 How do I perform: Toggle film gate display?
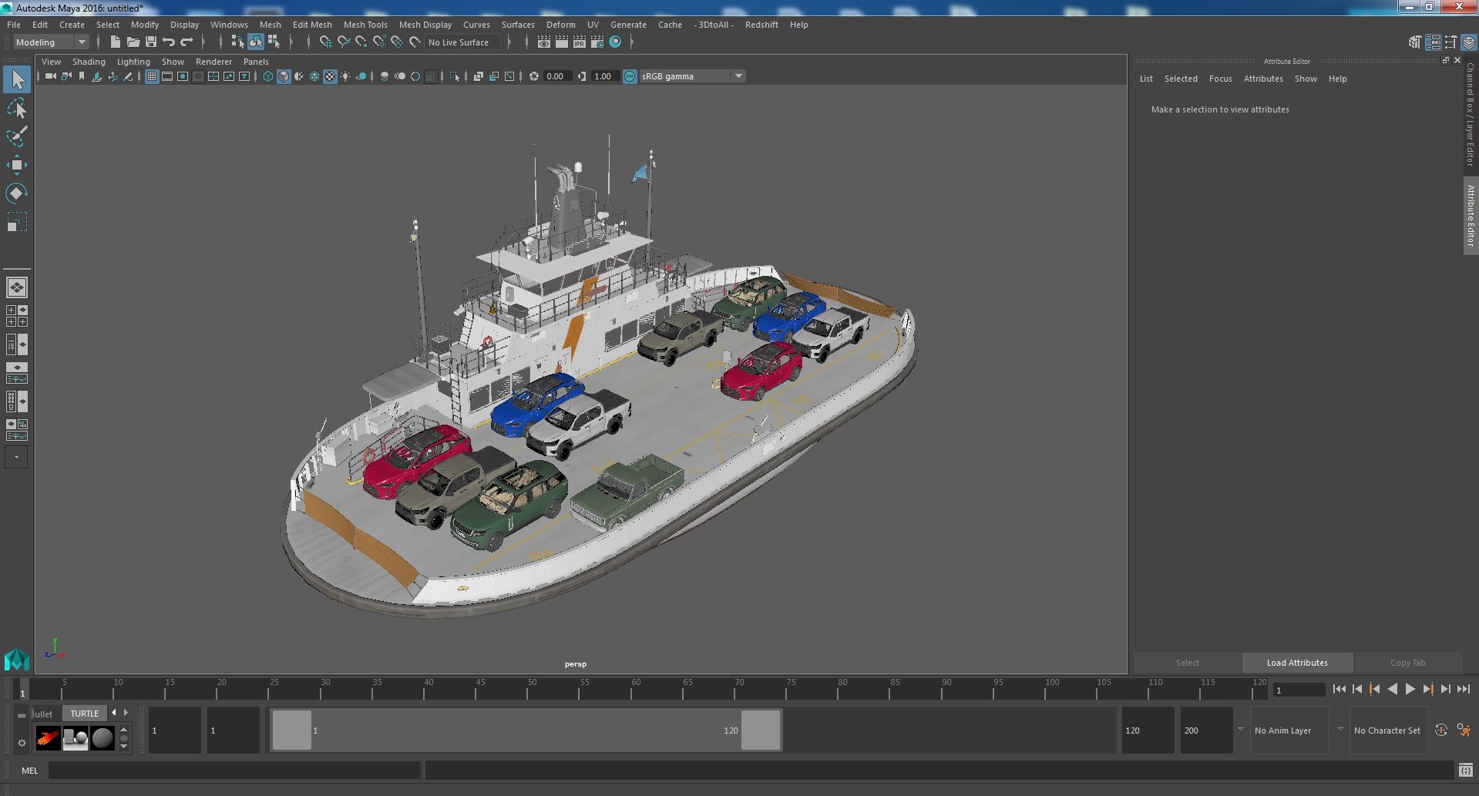pos(167,76)
